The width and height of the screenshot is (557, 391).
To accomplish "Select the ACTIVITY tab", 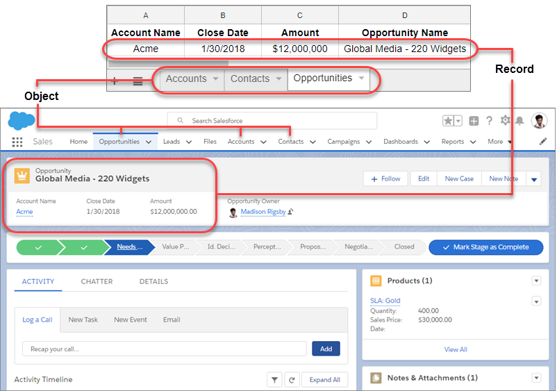I will (38, 281).
